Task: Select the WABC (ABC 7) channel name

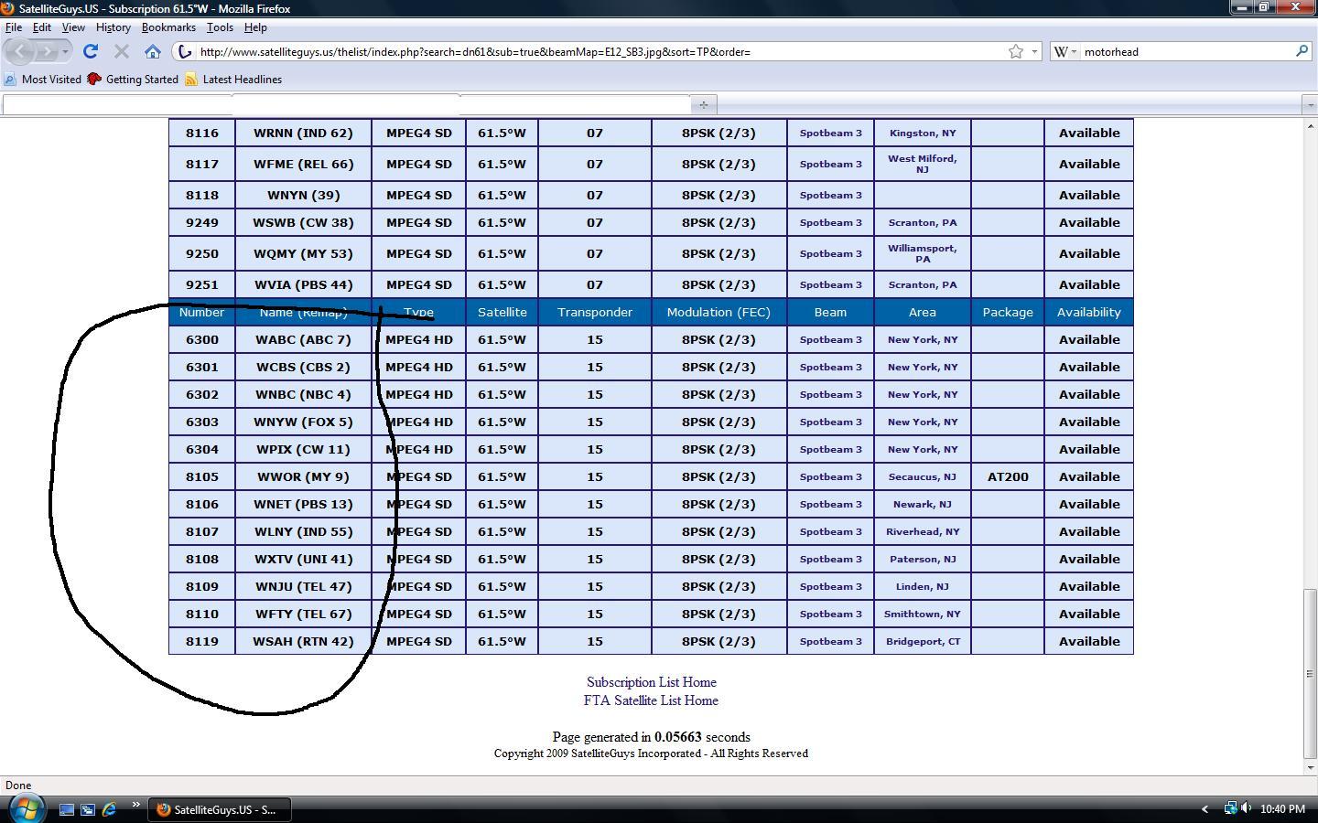Action: 303,339
